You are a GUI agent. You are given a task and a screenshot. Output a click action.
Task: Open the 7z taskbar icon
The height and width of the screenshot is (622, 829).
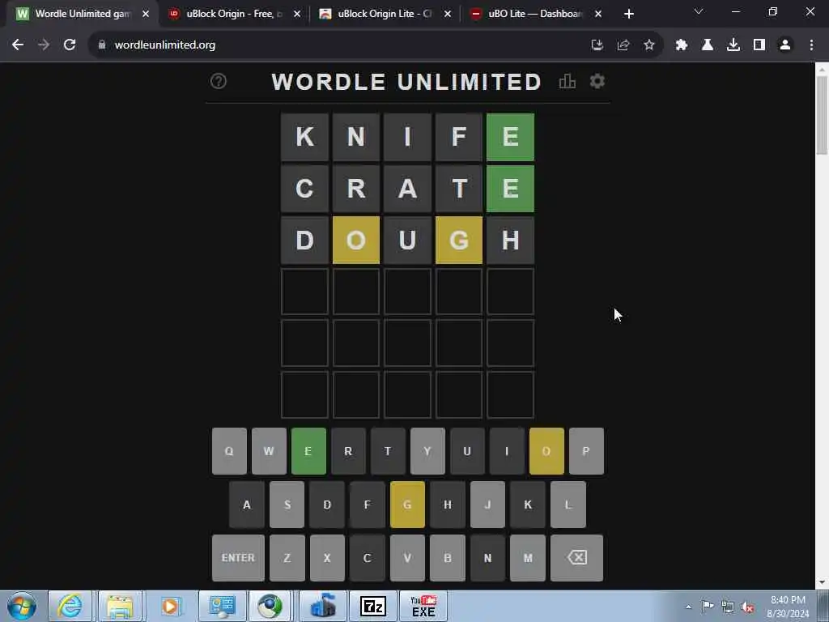372,606
